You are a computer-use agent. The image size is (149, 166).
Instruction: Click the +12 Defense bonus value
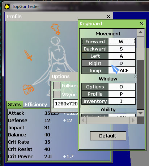68,120
